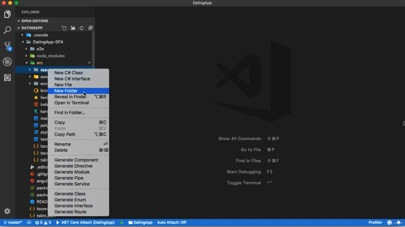This screenshot has width=405, height=227.
Task: Choose Generate Directive
Action: pos(79,166)
